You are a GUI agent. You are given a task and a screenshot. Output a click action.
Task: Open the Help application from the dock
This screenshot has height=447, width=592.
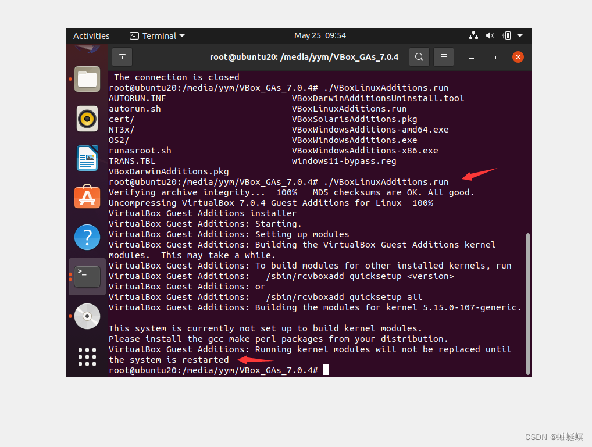tap(87, 237)
